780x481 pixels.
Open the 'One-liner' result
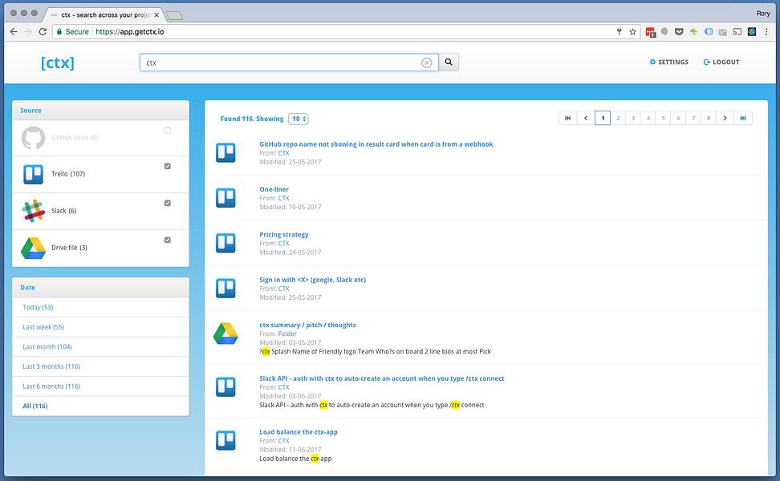coord(274,189)
